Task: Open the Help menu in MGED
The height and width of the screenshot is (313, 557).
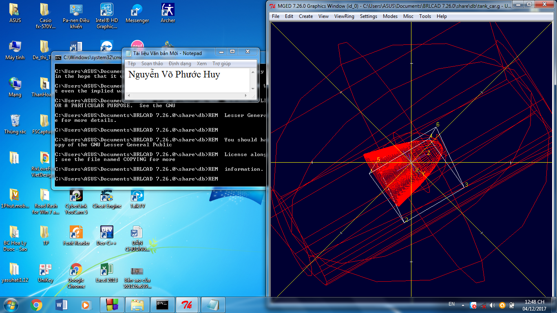Action: pyautogui.click(x=442, y=16)
